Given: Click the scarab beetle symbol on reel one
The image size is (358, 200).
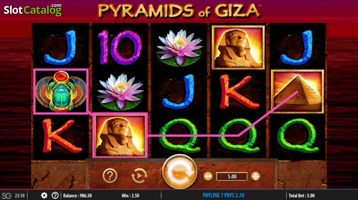Looking at the screenshot, I should pos(61,92).
